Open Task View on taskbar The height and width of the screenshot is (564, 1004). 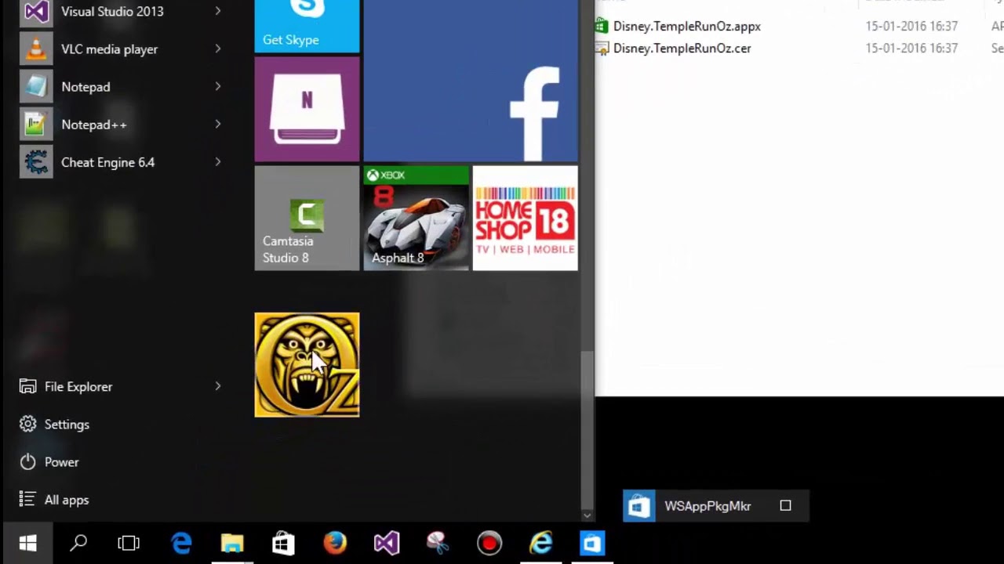pos(129,544)
